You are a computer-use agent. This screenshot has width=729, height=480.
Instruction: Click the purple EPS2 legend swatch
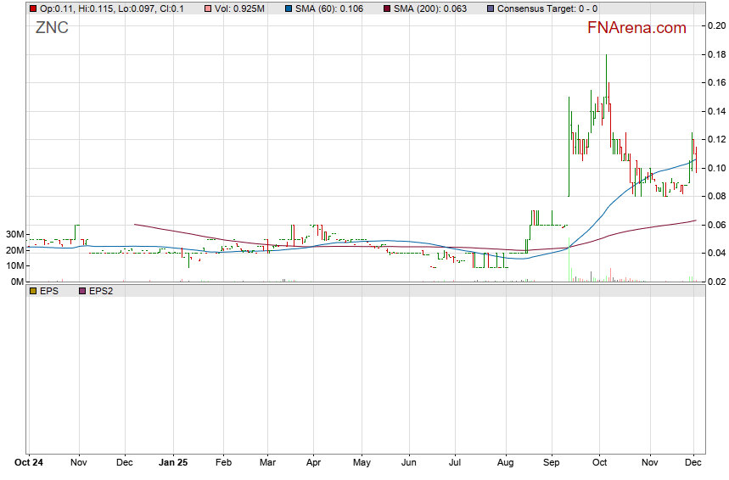coord(82,291)
